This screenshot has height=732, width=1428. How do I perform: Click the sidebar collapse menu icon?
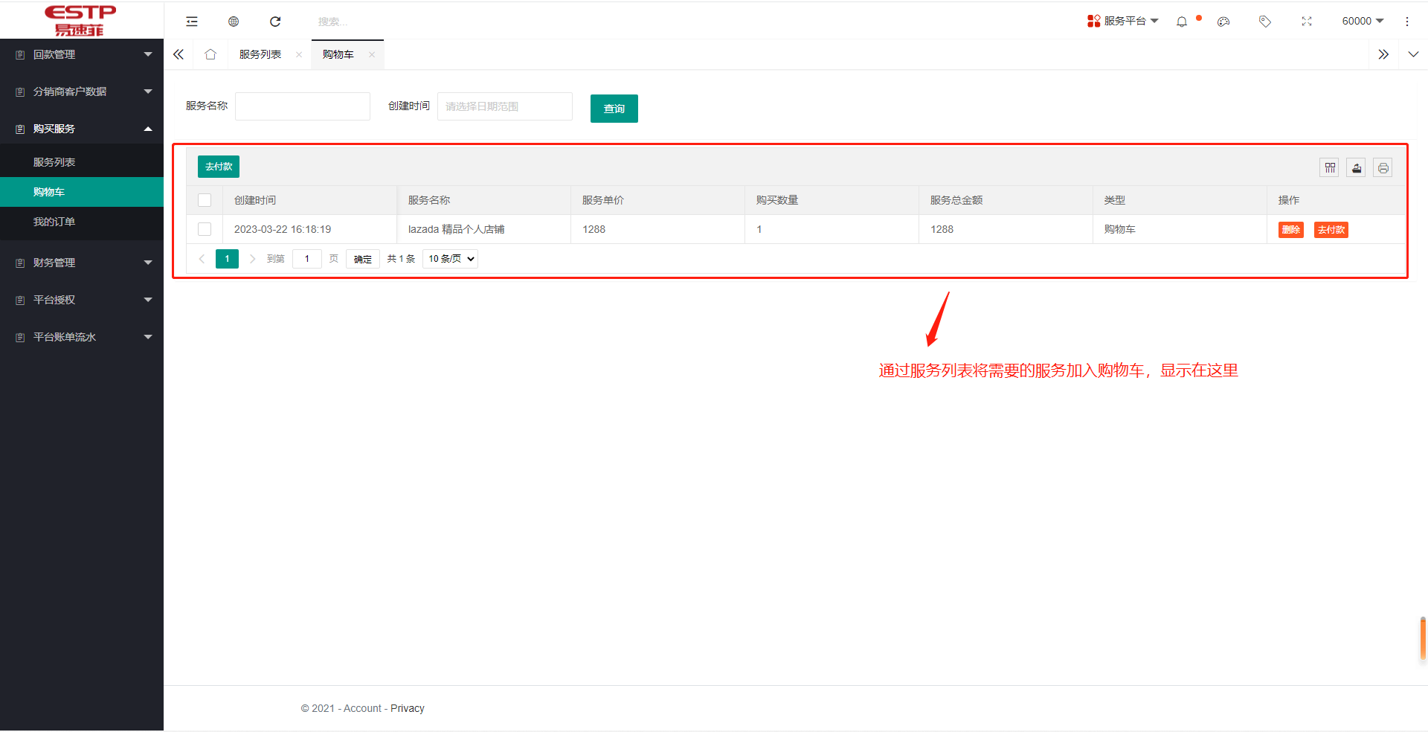[x=192, y=22]
